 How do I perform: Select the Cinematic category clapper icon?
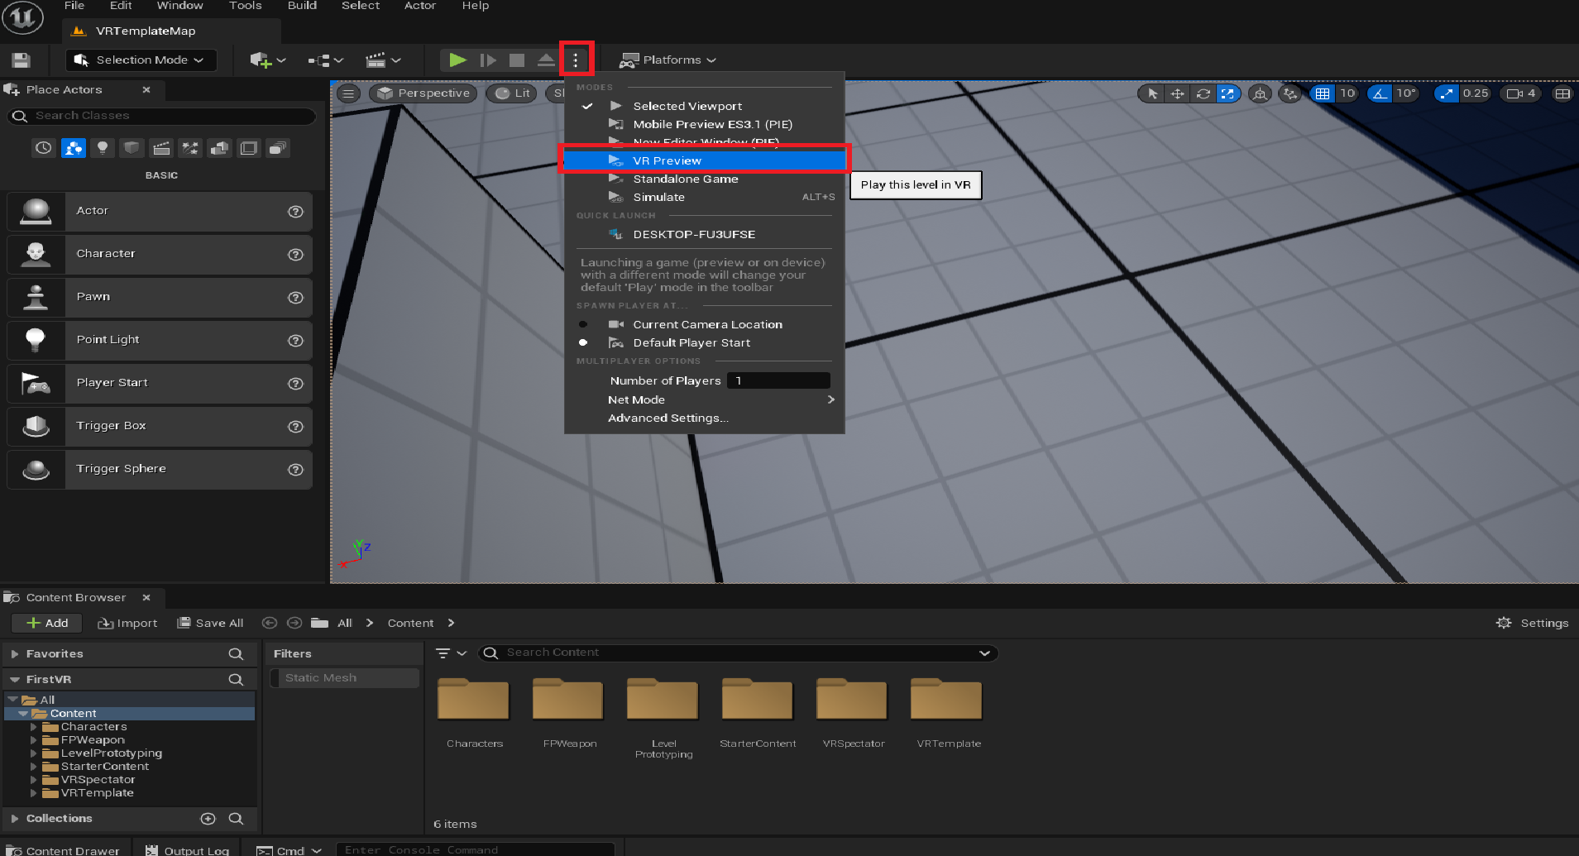[x=161, y=148]
